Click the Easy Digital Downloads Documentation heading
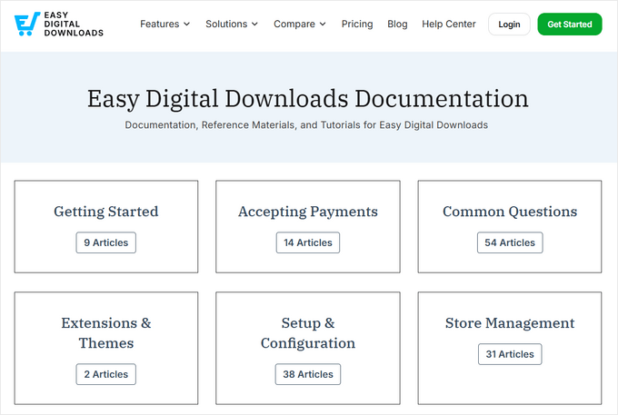The height and width of the screenshot is (415, 618). point(308,98)
